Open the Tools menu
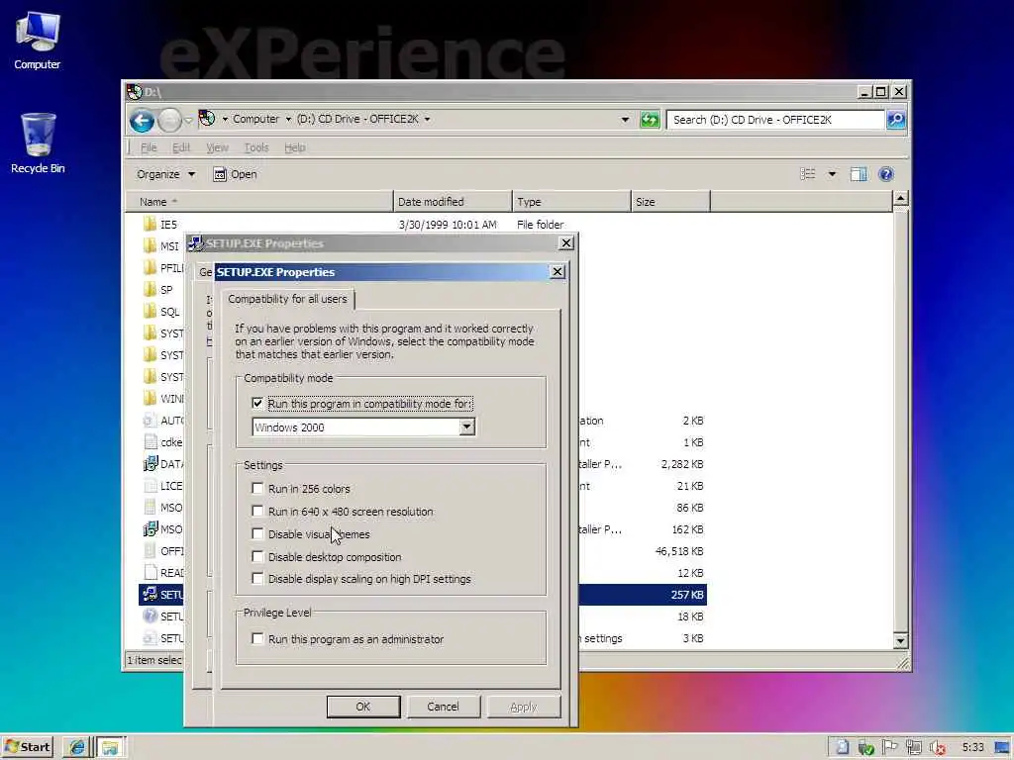The width and height of the screenshot is (1014, 760). click(x=256, y=147)
